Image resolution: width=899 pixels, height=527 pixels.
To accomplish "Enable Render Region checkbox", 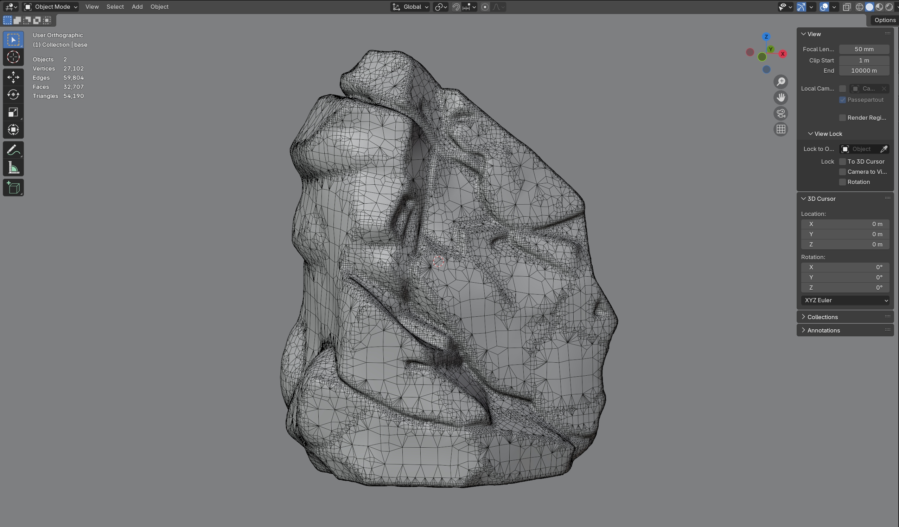I will point(842,118).
